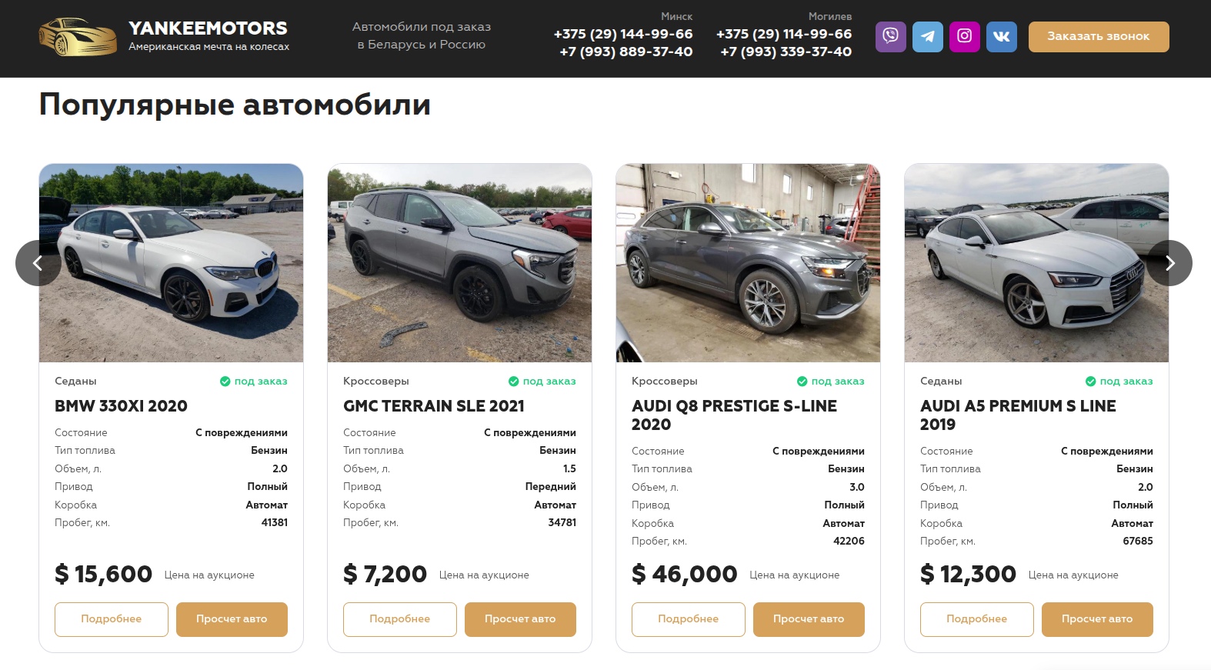Viewport: 1211px width, 670px height.
Task: Open the Instagram profile icon
Action: click(965, 36)
